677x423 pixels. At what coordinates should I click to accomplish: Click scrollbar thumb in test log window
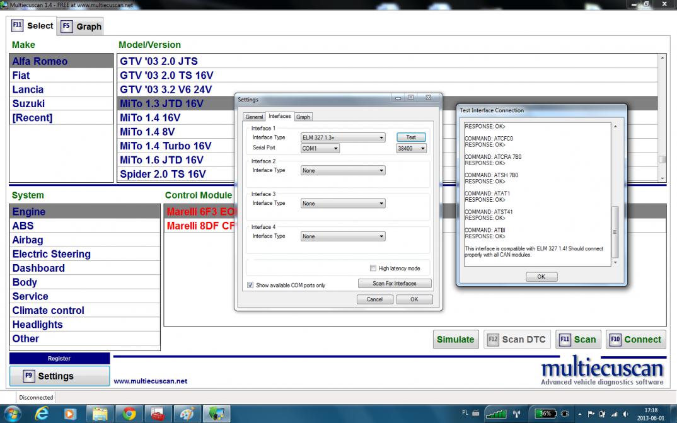click(615, 232)
